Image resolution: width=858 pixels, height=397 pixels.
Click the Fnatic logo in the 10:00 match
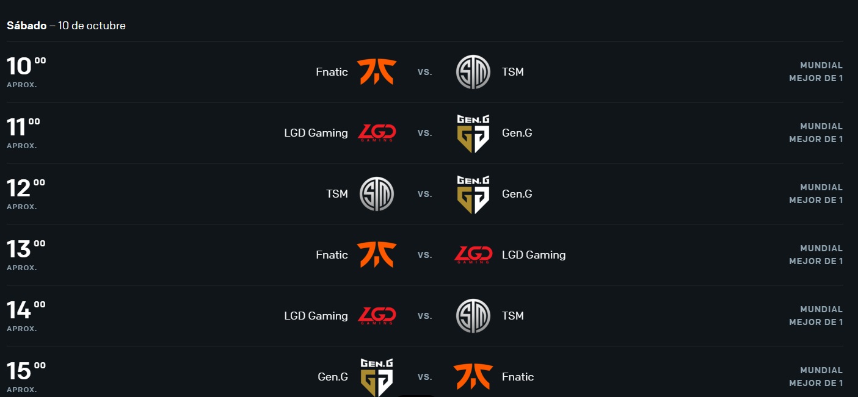point(377,72)
